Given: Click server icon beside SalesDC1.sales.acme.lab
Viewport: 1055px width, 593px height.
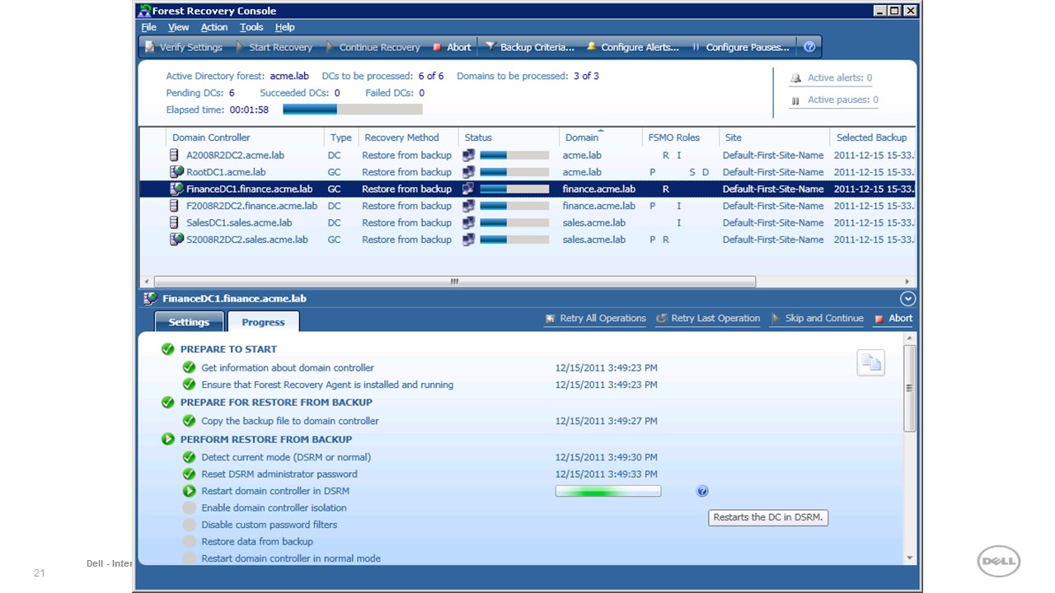Looking at the screenshot, I should pos(175,222).
